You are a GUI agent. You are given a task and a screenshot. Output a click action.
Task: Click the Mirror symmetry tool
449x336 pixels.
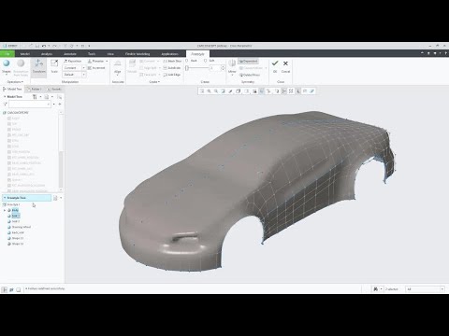232,66
